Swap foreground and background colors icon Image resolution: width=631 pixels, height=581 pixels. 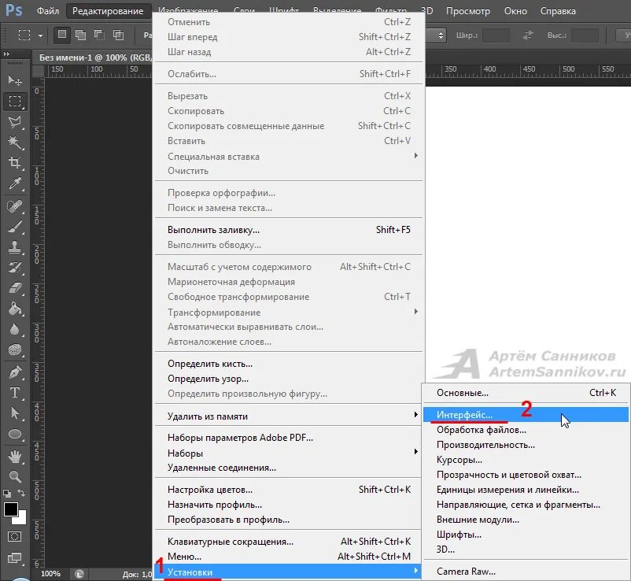(x=21, y=493)
